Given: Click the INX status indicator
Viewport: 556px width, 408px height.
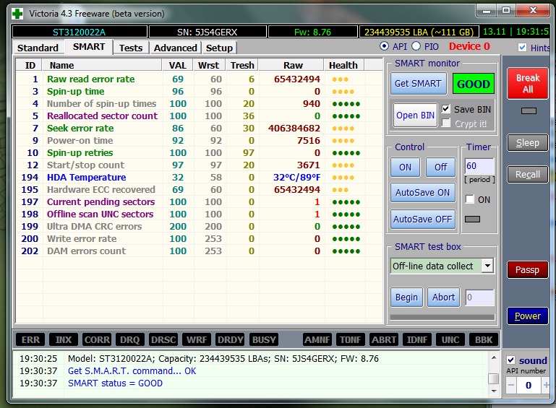Looking at the screenshot, I should [x=64, y=340].
